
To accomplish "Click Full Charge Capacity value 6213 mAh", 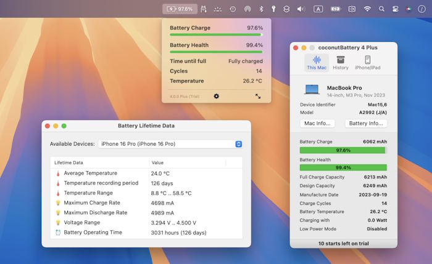I will 375,177.
